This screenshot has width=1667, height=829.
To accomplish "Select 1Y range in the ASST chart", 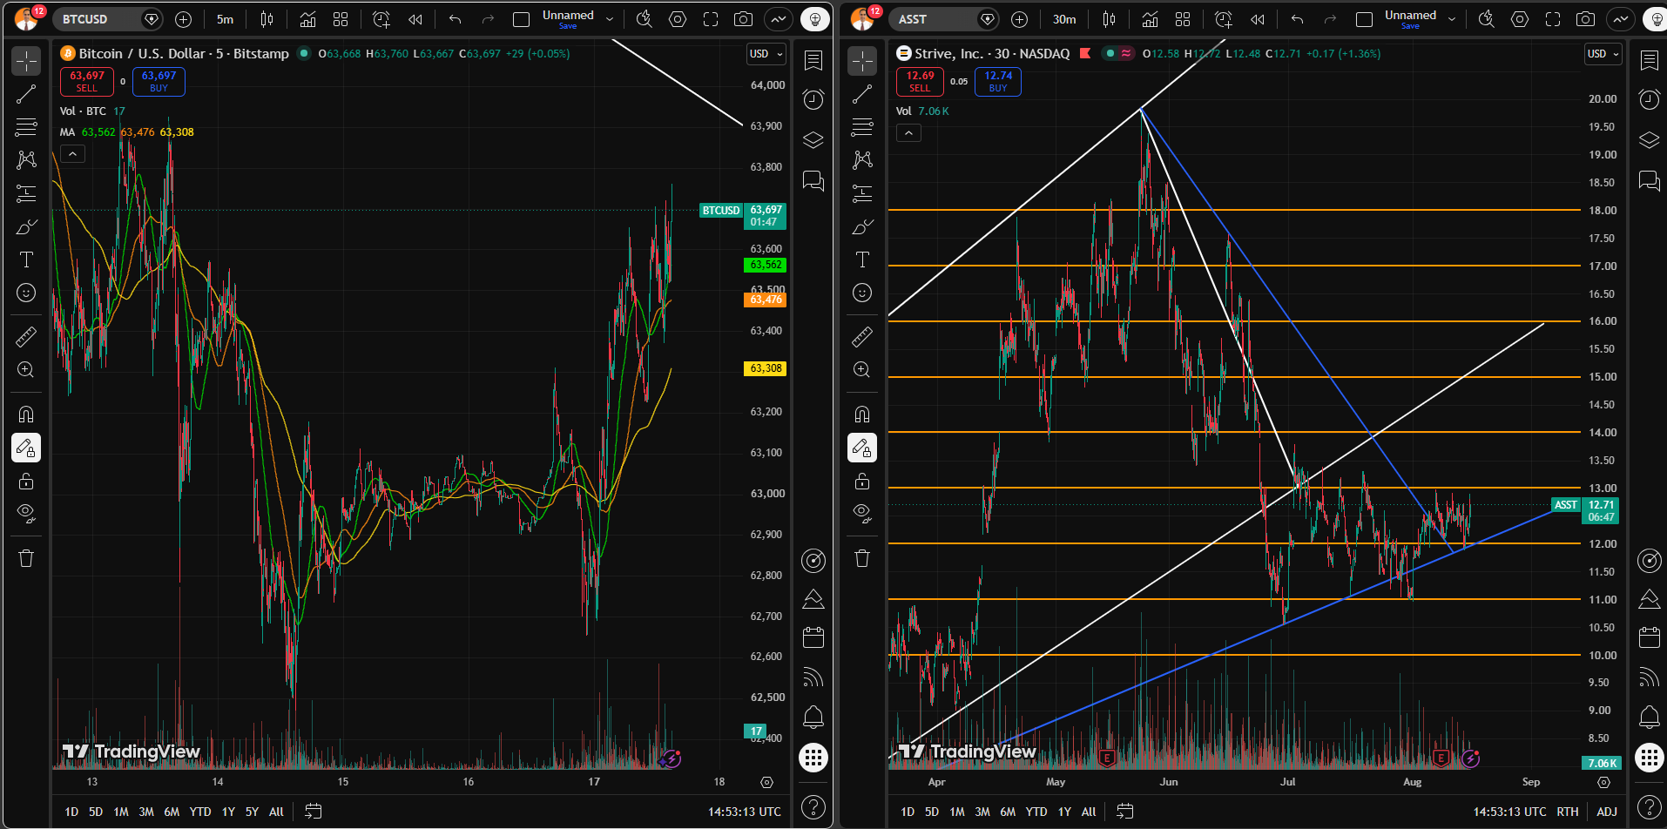I will pyautogui.click(x=1064, y=812).
